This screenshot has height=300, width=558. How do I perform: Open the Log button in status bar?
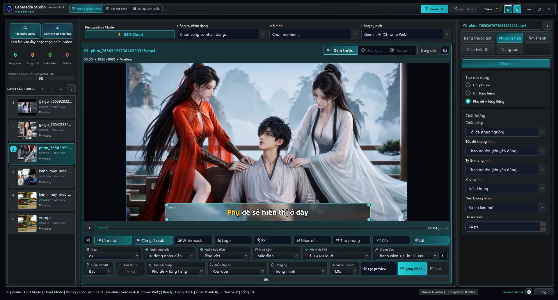[544, 292]
